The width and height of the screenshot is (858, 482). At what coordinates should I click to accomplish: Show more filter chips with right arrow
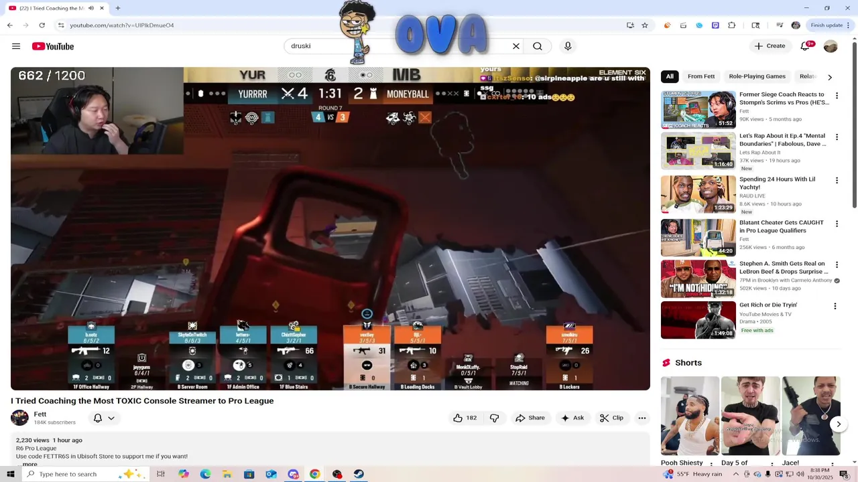tap(830, 77)
